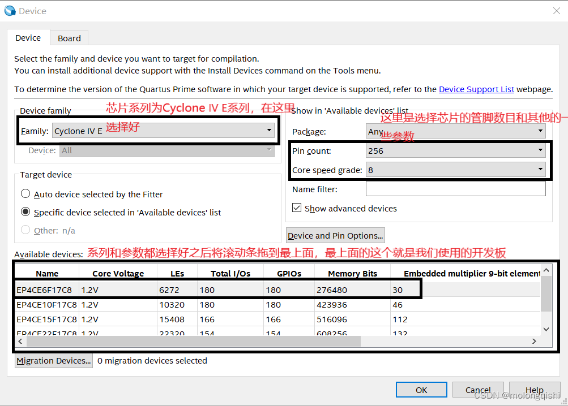The image size is (568, 406).
Task: Sort by the Total I/Os column header
Action: [230, 274]
